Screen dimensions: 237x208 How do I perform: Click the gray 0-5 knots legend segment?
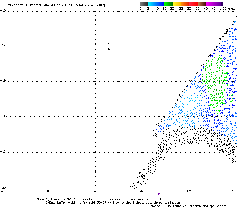(x=143, y=4)
